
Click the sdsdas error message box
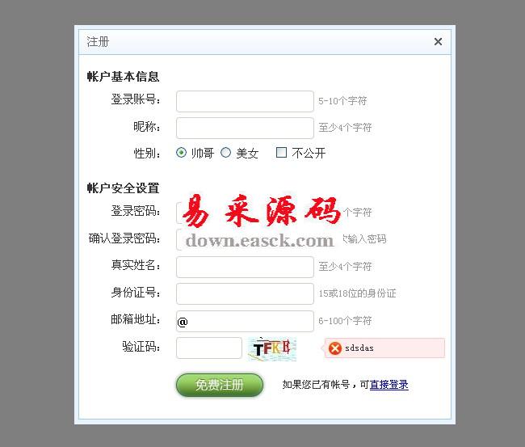click(x=384, y=348)
